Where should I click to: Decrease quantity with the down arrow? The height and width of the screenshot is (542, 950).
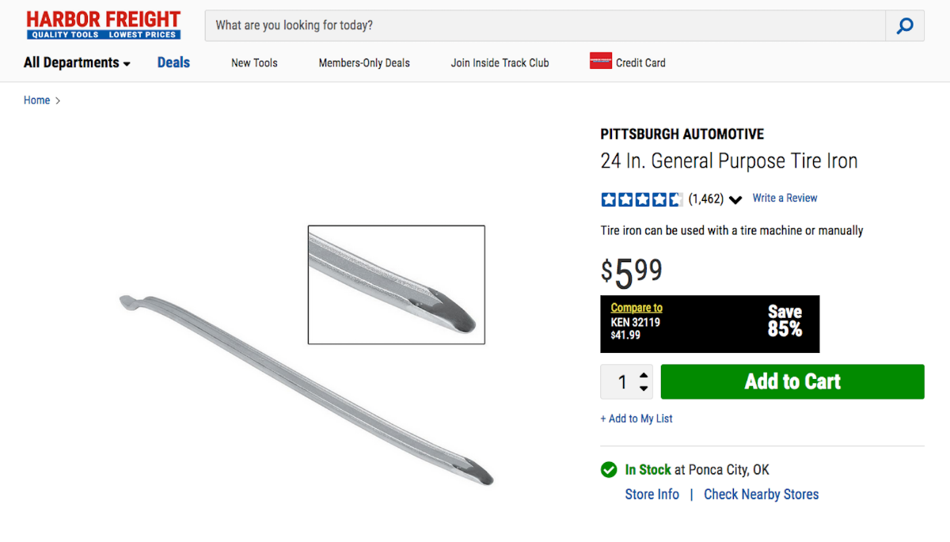pyautogui.click(x=644, y=388)
